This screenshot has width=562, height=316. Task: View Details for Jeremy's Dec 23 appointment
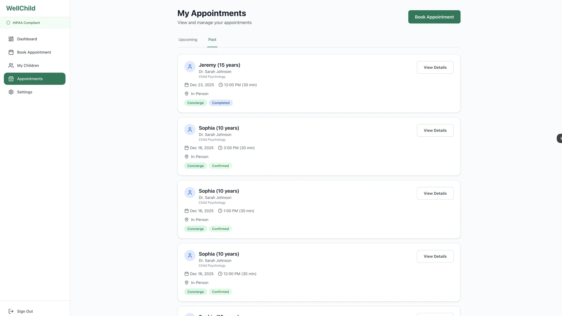pos(435,68)
